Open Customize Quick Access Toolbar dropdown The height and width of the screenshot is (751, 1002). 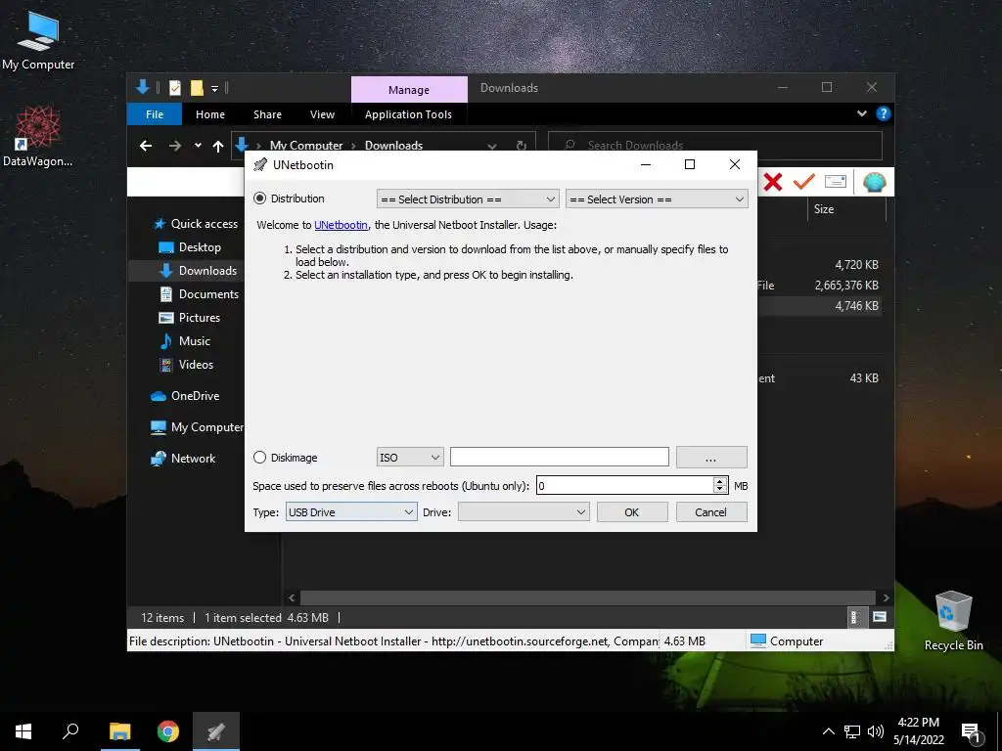(214, 88)
